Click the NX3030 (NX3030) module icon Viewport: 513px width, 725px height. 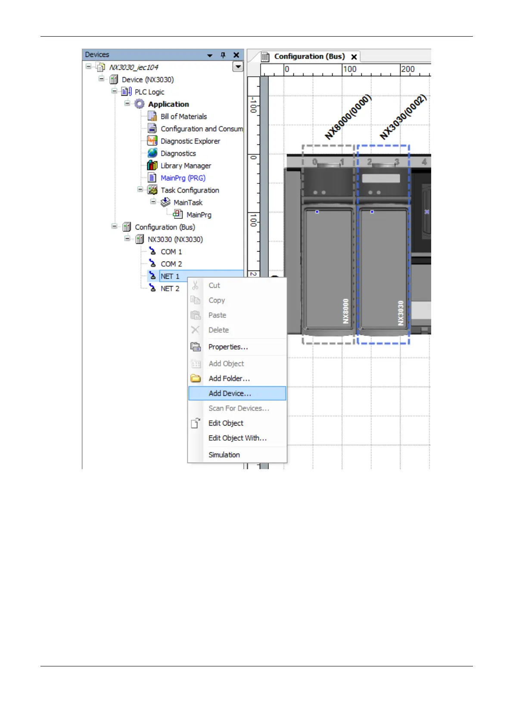tap(140, 240)
